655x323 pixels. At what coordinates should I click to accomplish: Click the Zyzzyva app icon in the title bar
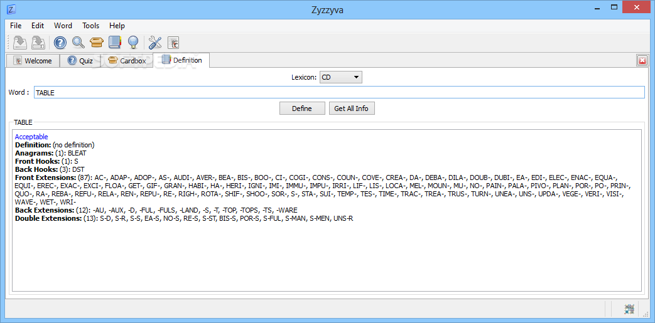(12, 8)
